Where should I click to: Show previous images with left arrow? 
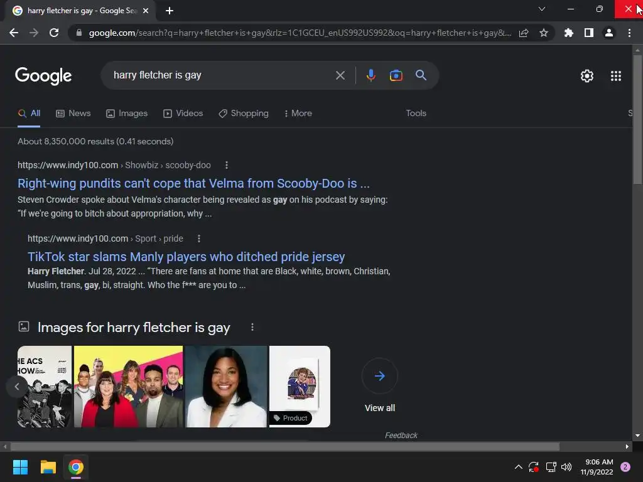pos(17,386)
